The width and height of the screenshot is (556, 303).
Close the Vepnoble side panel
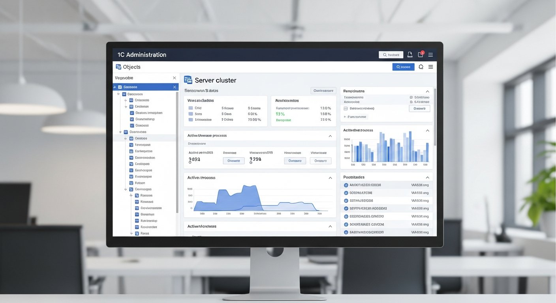(x=175, y=78)
